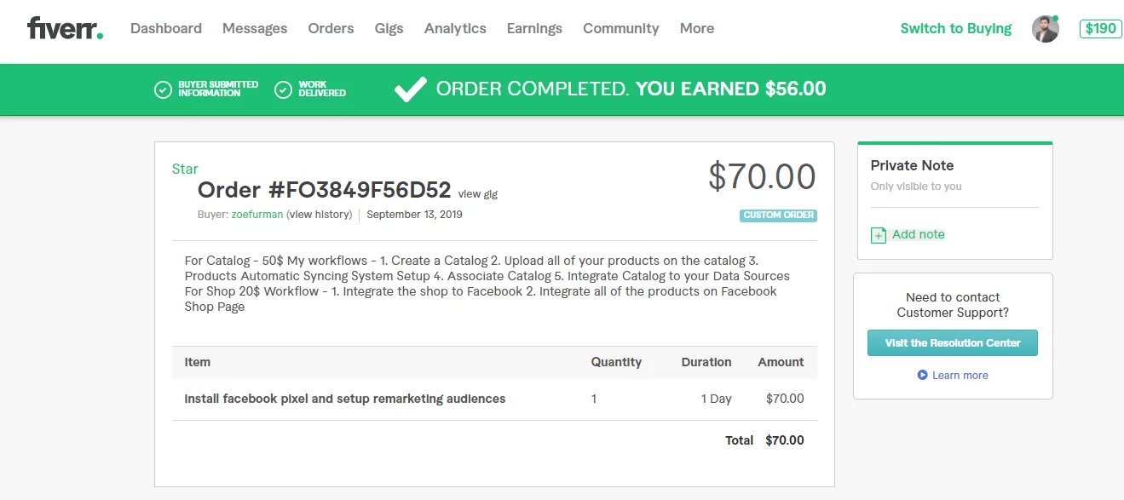The image size is (1124, 500).
Task: Open buyer zoefurman's profile
Action: [257, 215]
